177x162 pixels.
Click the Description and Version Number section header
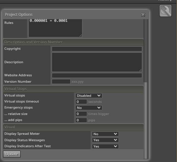(73, 42)
